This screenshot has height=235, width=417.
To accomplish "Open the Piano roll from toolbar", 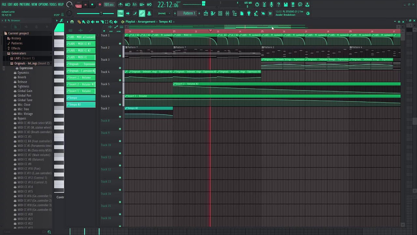I will pyautogui.click(x=213, y=13).
